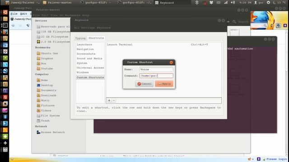Open the Files launcher icon in dock

5,19
